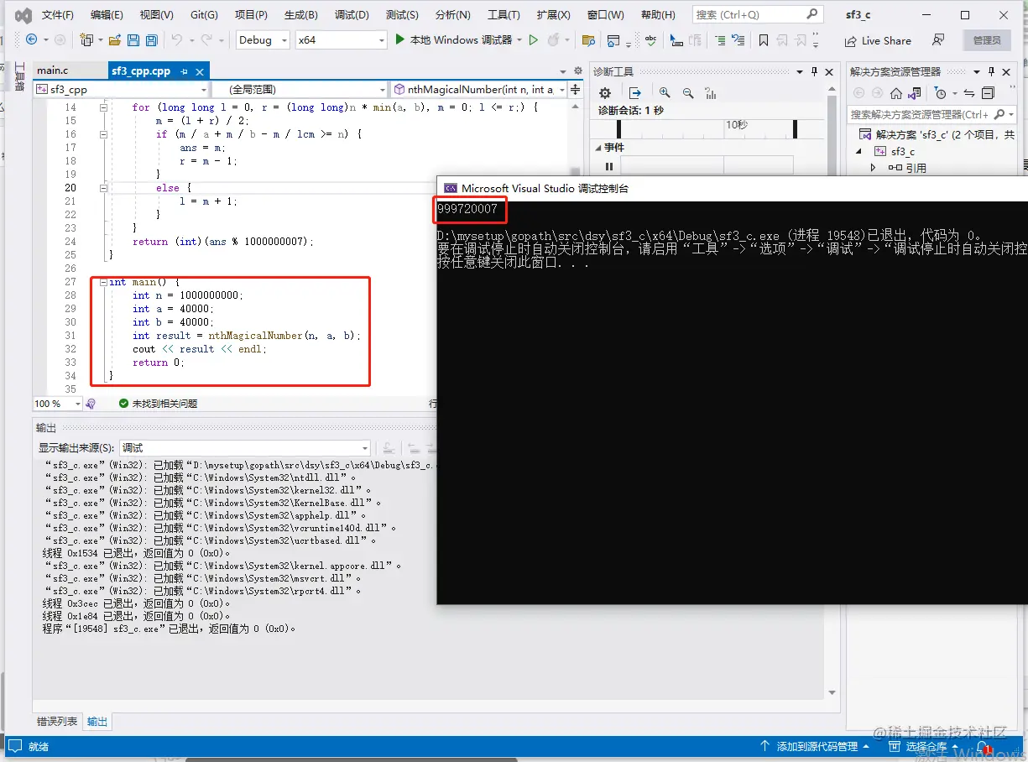Collapse the else block at line 20

(x=104, y=188)
